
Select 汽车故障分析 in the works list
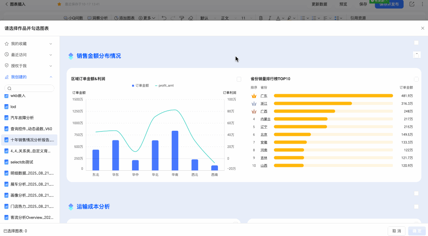coord(29,118)
